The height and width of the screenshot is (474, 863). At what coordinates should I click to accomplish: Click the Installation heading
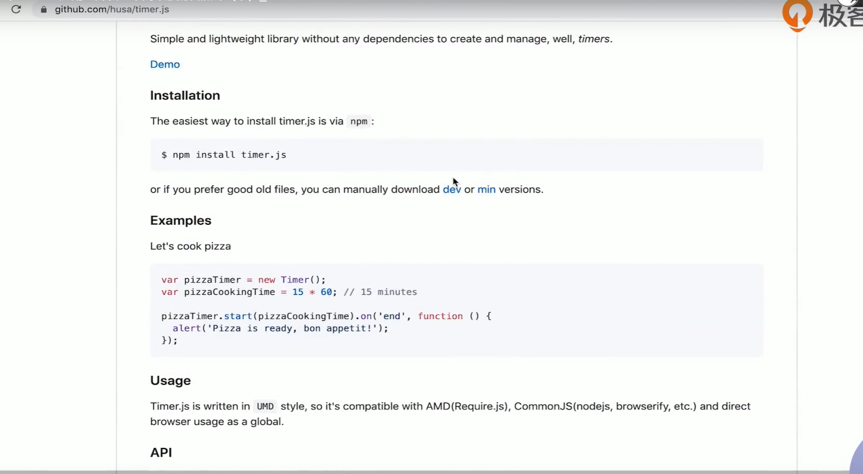click(x=185, y=96)
